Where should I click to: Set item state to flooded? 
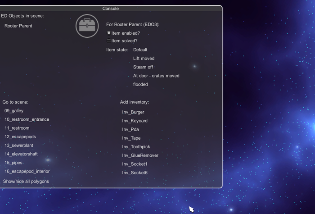pos(140,84)
